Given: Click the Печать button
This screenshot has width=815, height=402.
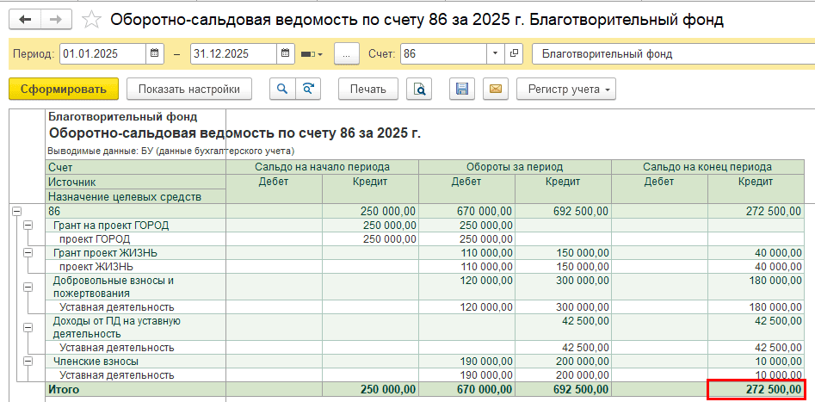Looking at the screenshot, I should click(x=367, y=89).
